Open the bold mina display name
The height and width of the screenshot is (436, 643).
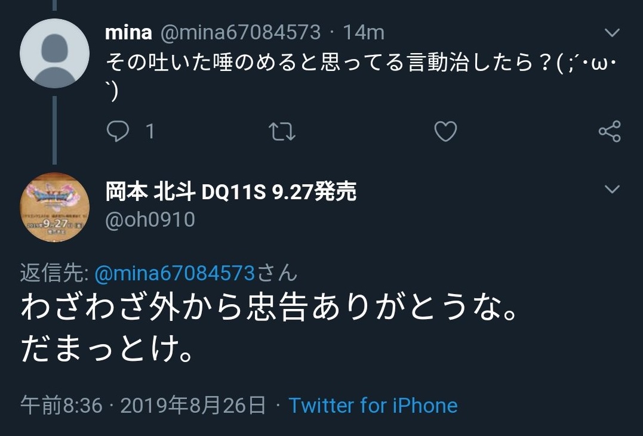coord(128,32)
